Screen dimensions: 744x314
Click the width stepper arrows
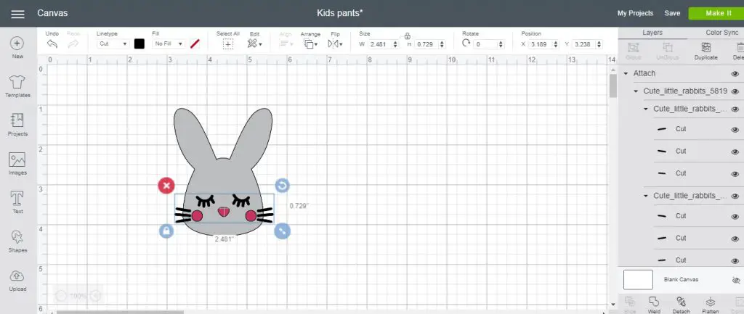[395, 44]
